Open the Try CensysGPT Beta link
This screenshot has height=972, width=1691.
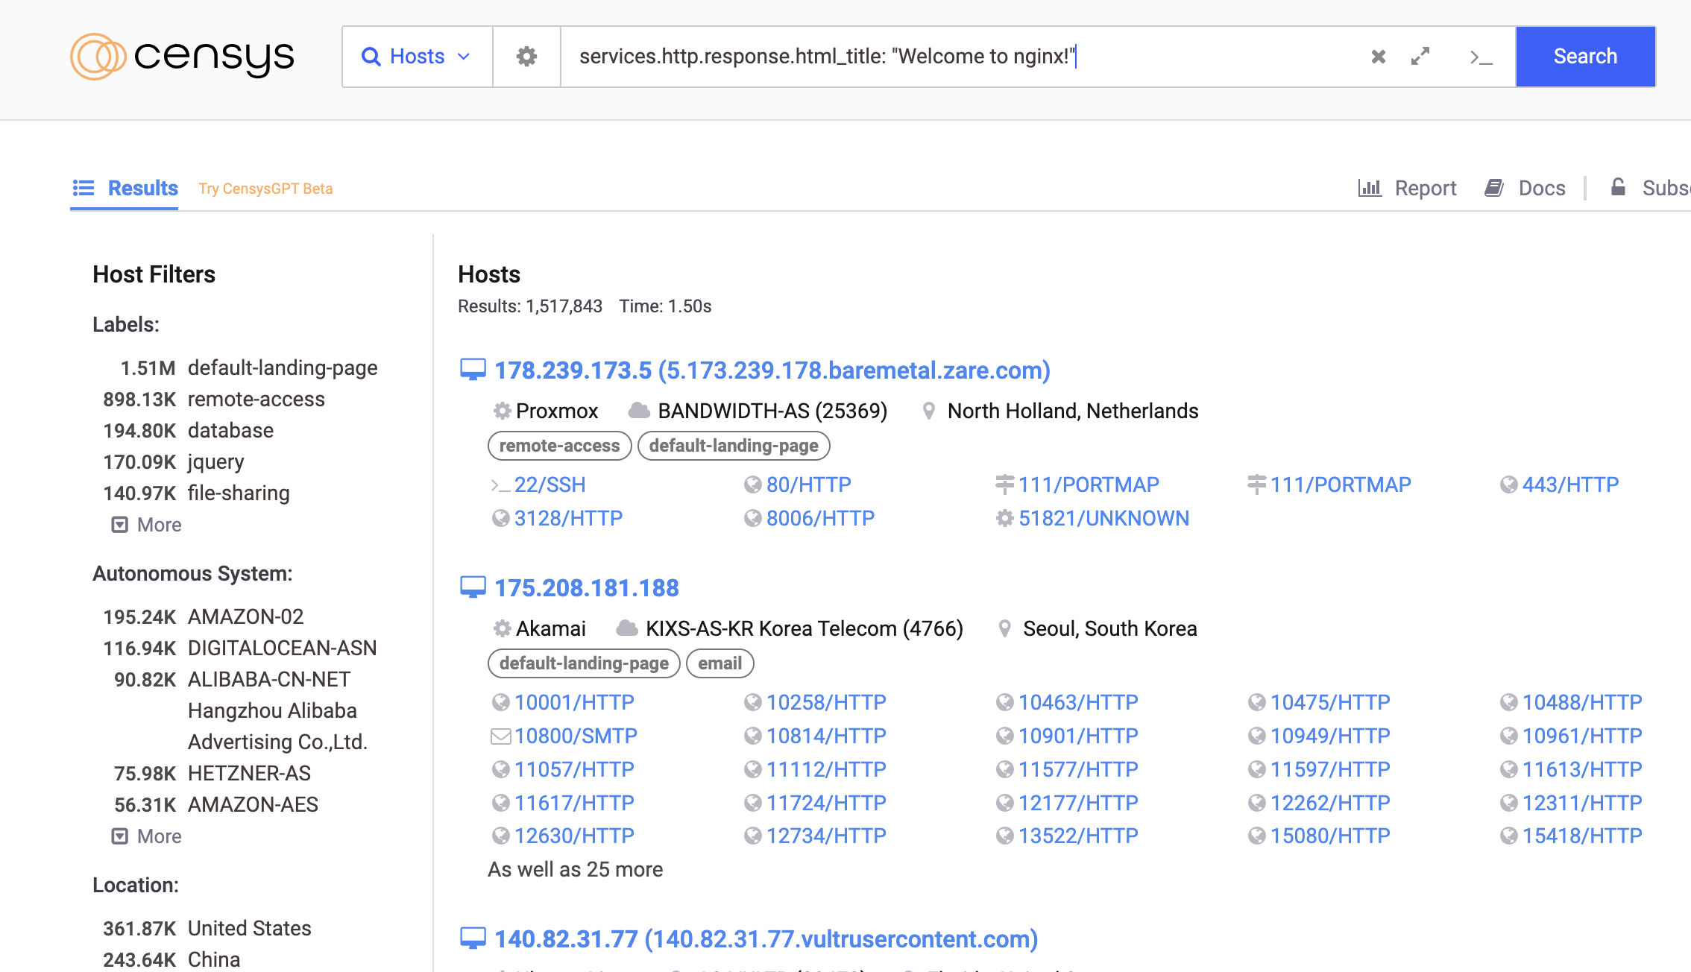tap(265, 189)
